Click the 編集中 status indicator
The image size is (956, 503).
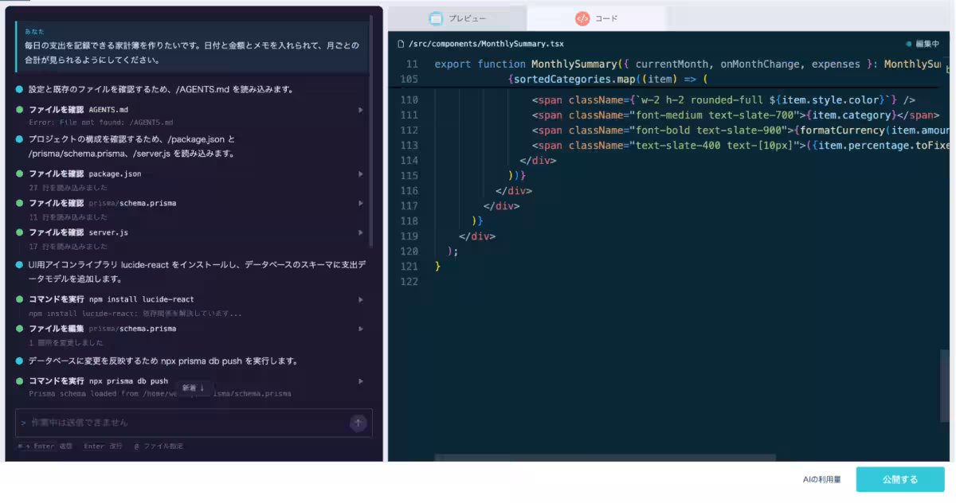(923, 44)
